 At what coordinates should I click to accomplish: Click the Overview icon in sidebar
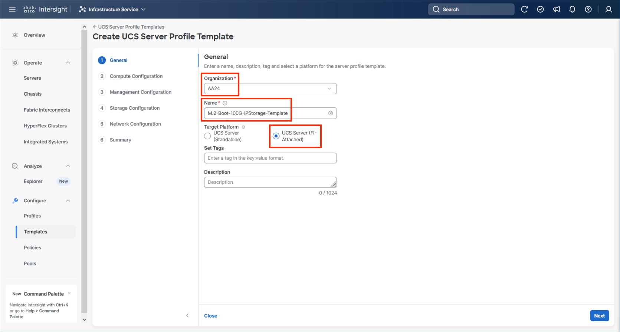coord(15,35)
